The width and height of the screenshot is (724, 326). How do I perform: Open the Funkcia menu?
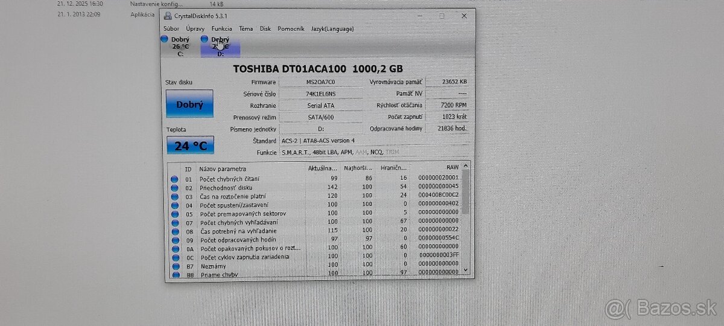click(221, 28)
